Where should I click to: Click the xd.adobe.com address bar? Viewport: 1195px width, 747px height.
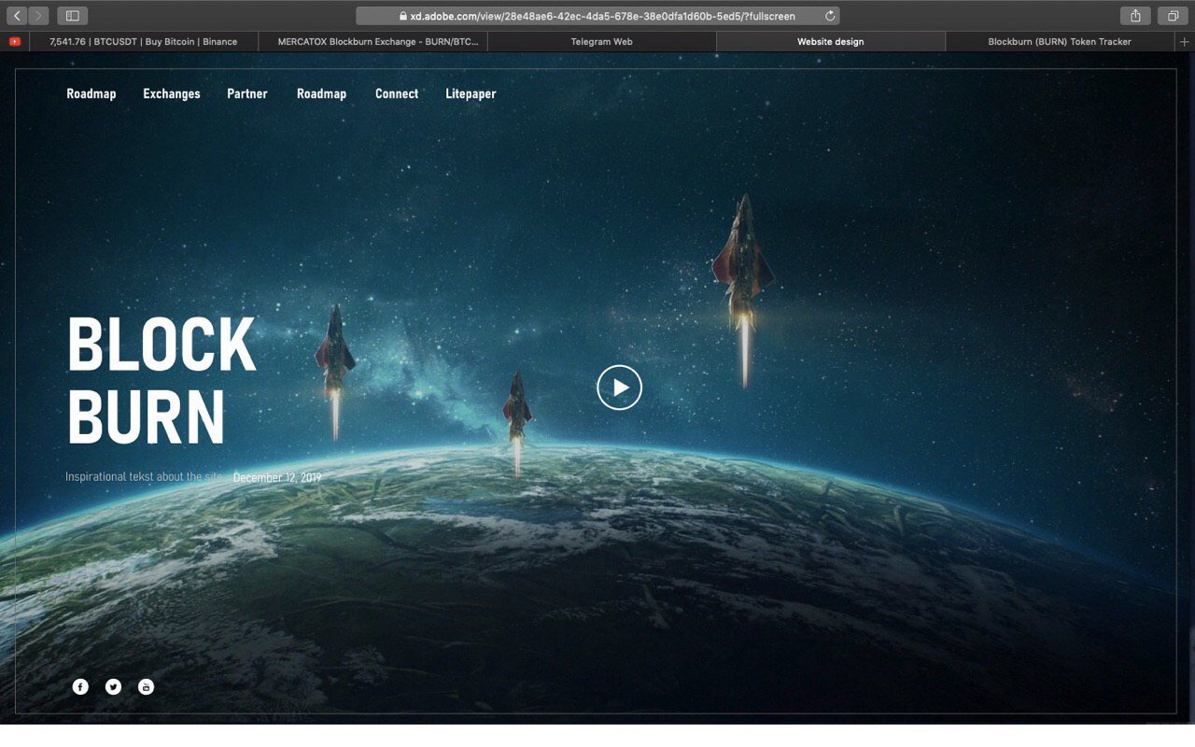(x=597, y=16)
